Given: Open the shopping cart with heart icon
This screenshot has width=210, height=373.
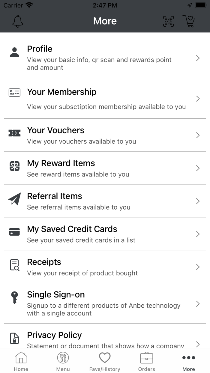Looking at the screenshot, I should click(189, 21).
